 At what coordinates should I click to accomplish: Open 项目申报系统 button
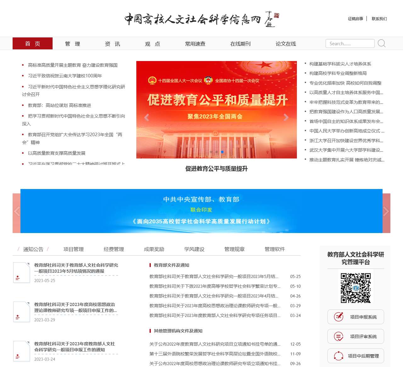(356, 317)
